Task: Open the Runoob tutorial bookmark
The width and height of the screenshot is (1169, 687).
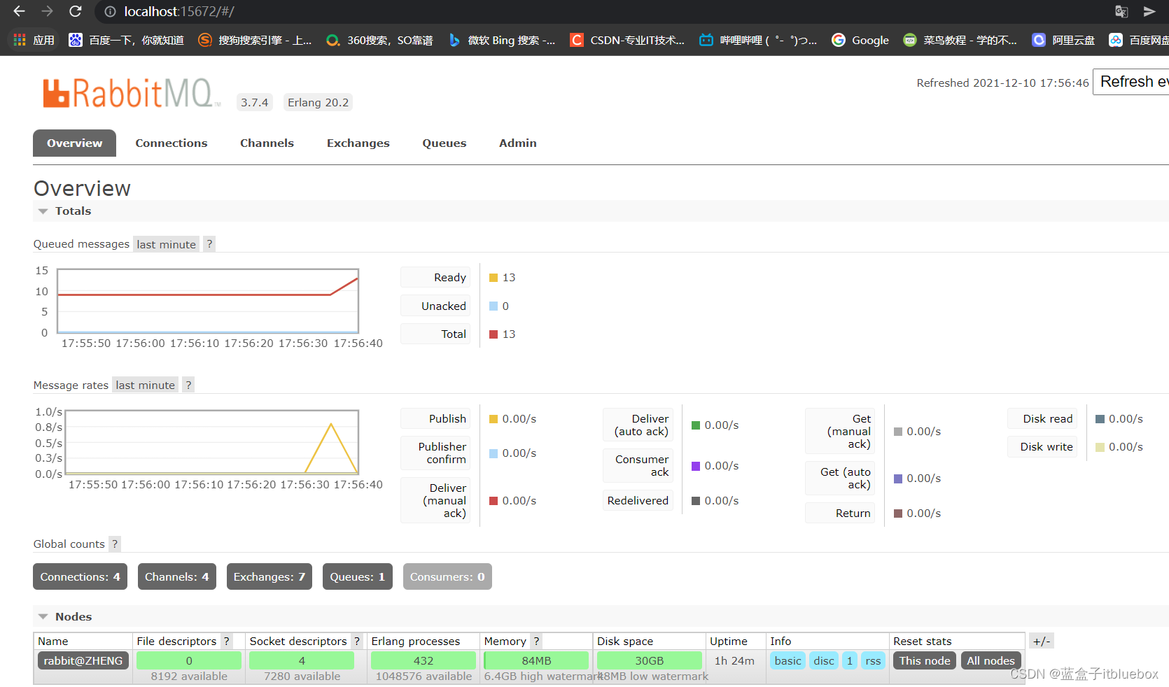Action: tap(960, 40)
